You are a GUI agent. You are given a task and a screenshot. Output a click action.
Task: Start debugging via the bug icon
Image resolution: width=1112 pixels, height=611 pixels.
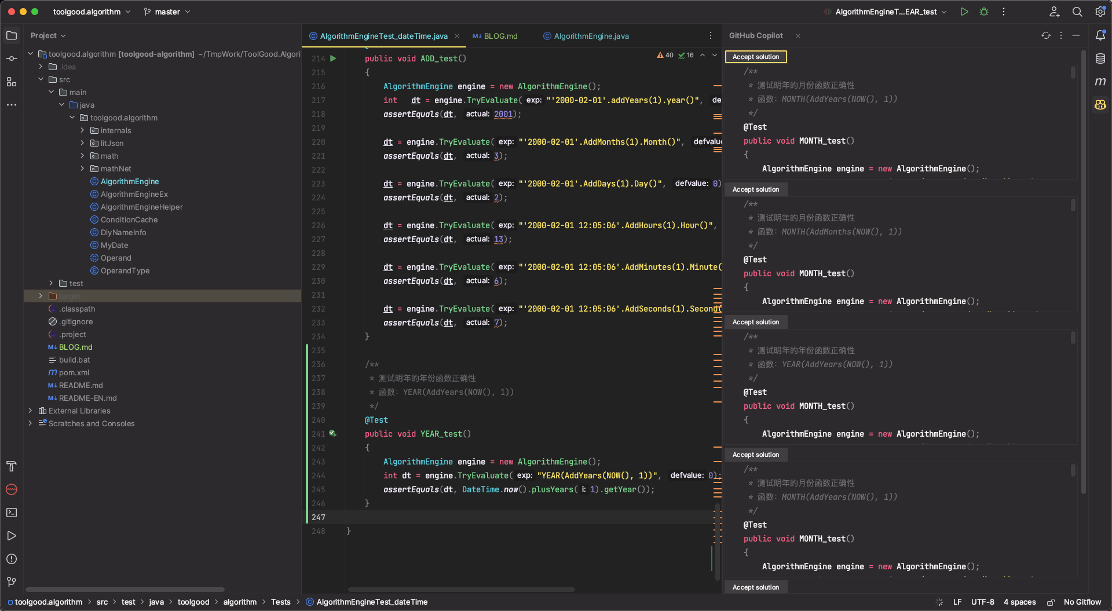tap(984, 12)
